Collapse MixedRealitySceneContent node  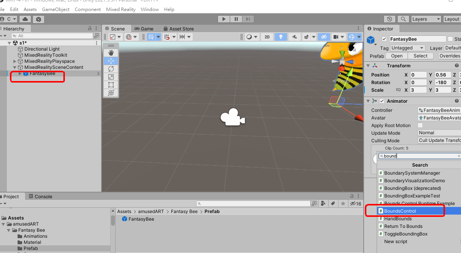tap(15, 67)
